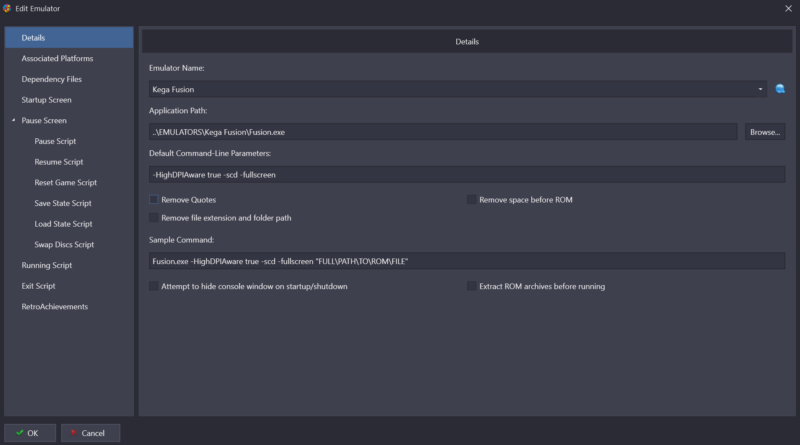Viewport: 800px width, 445px height.
Task: Focus the Default Command-Line Parameters field
Action: (467, 174)
